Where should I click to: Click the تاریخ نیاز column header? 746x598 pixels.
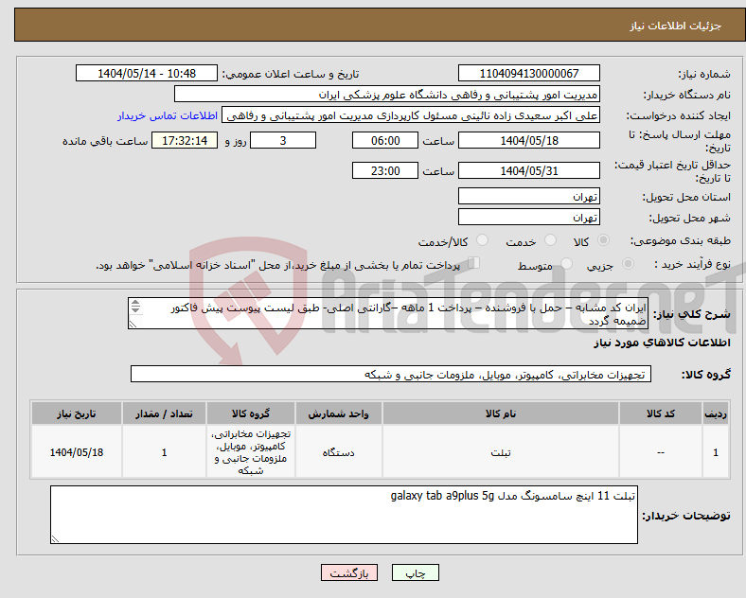point(77,413)
